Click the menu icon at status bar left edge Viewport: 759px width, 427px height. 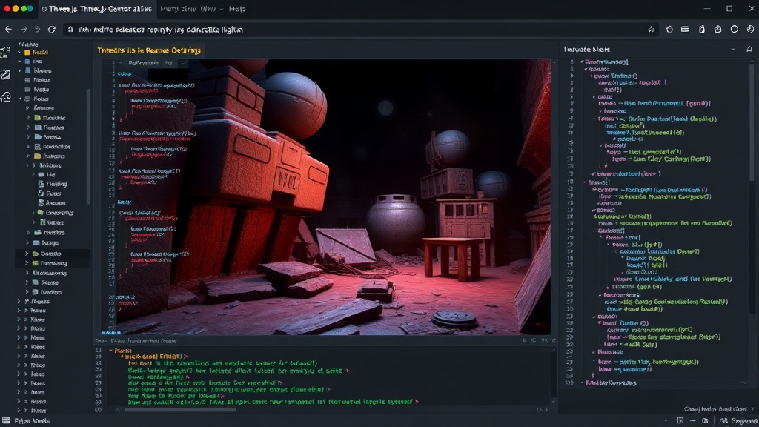coord(6,421)
